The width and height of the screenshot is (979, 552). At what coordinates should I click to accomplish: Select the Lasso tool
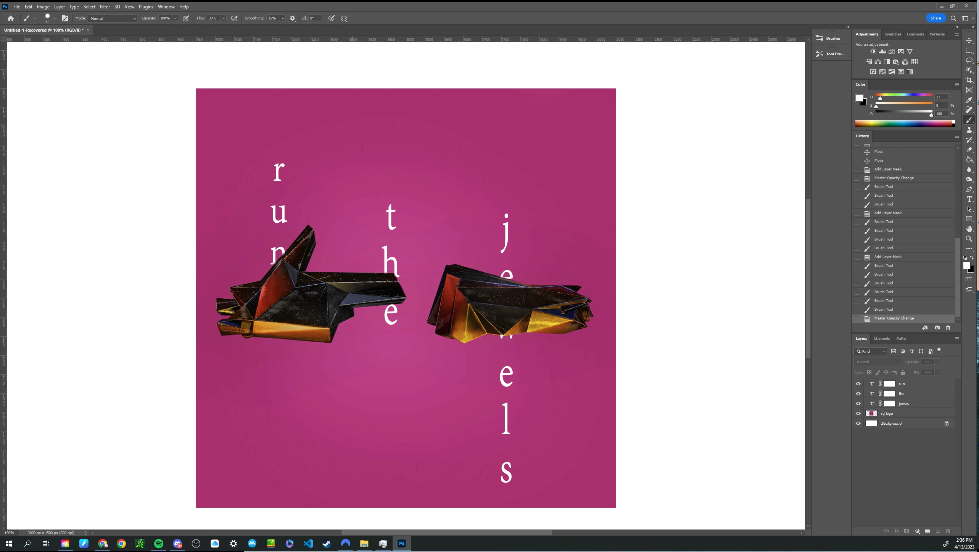pyautogui.click(x=969, y=61)
